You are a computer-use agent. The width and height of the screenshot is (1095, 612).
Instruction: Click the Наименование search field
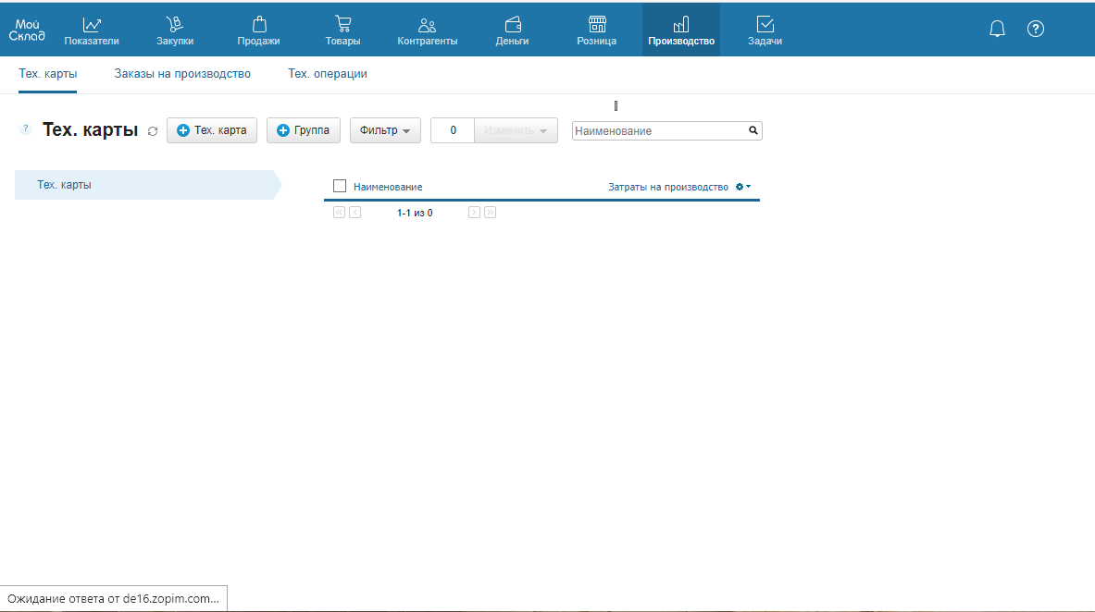(659, 131)
